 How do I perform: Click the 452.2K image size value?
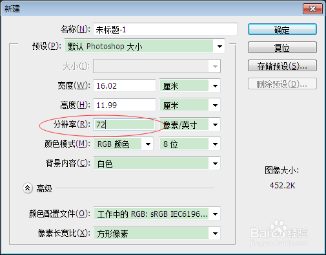(x=282, y=185)
